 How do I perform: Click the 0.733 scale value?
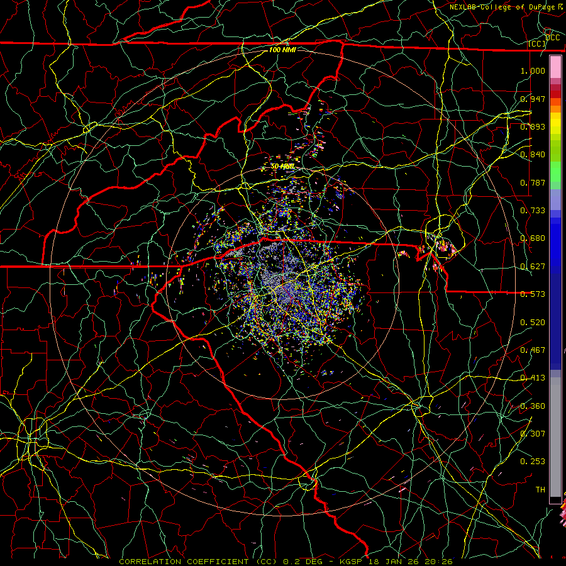(x=533, y=211)
